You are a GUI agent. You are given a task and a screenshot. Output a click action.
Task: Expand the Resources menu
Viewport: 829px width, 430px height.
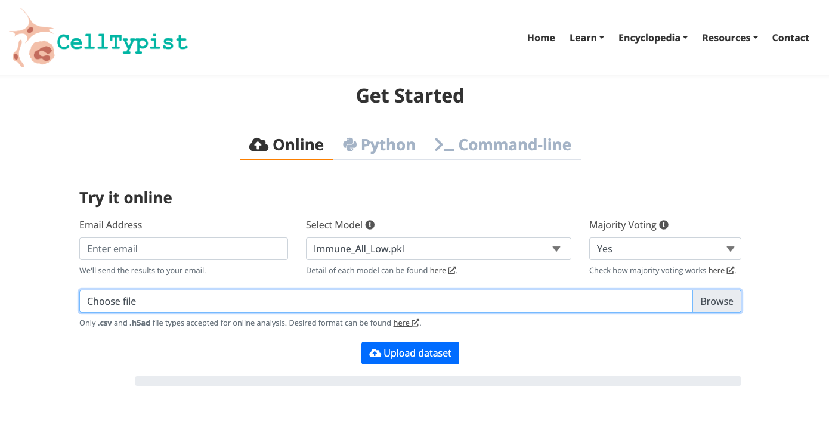(x=729, y=38)
